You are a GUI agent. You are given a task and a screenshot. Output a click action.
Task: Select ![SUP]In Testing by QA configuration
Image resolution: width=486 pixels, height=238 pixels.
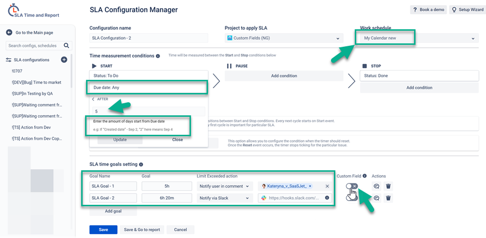32,93
